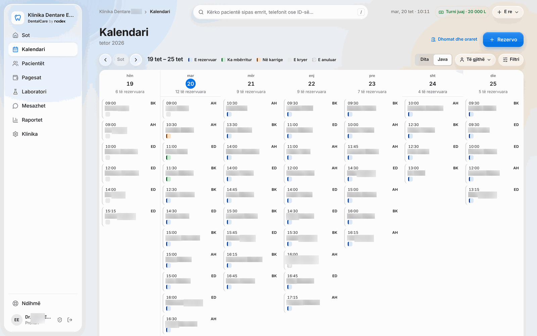Open Laboratori via its flask icon

point(15,92)
